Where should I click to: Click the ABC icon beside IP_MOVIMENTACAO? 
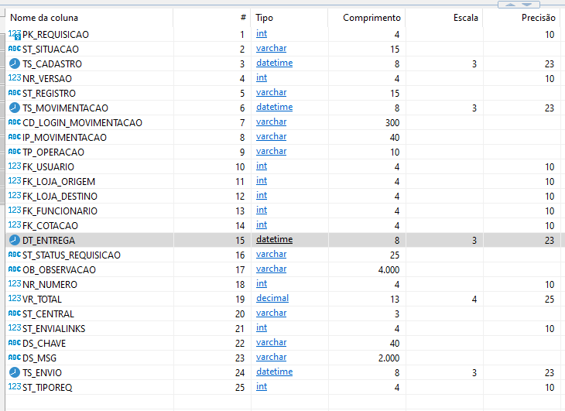[x=15, y=137]
